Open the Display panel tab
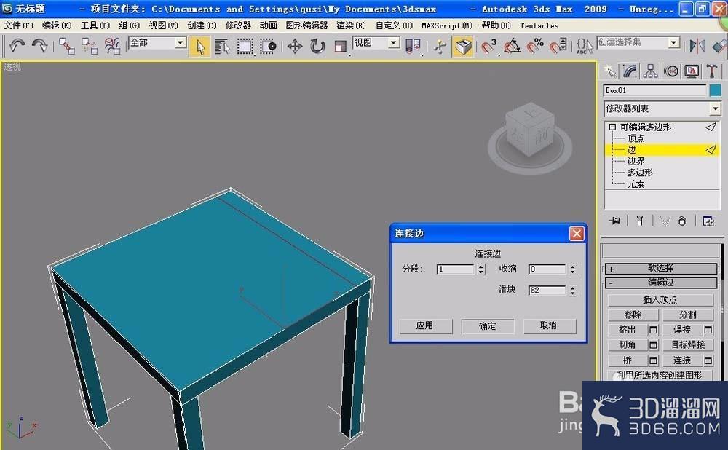Viewport: 728px width, 450px height. pyautogui.click(x=692, y=71)
